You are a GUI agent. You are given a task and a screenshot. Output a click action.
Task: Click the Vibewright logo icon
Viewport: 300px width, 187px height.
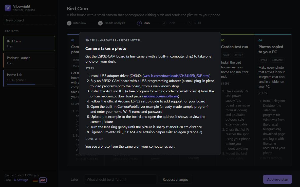pos(8,8)
